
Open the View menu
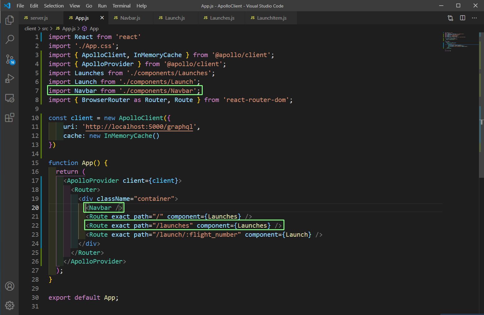point(75,6)
